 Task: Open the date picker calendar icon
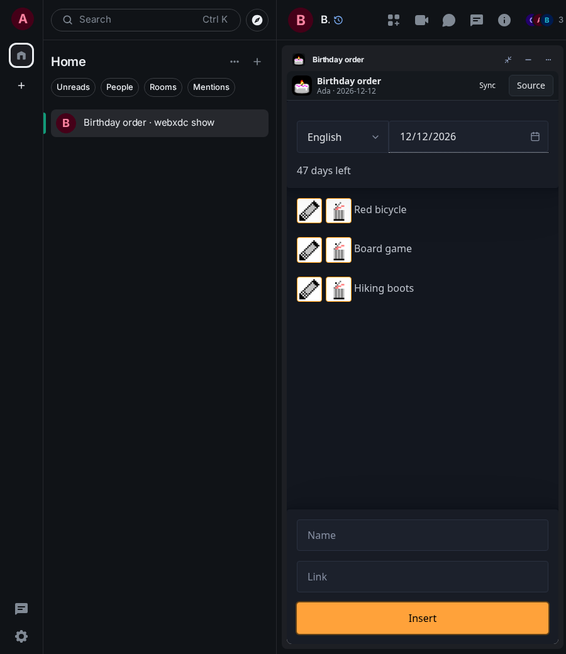[535, 136]
